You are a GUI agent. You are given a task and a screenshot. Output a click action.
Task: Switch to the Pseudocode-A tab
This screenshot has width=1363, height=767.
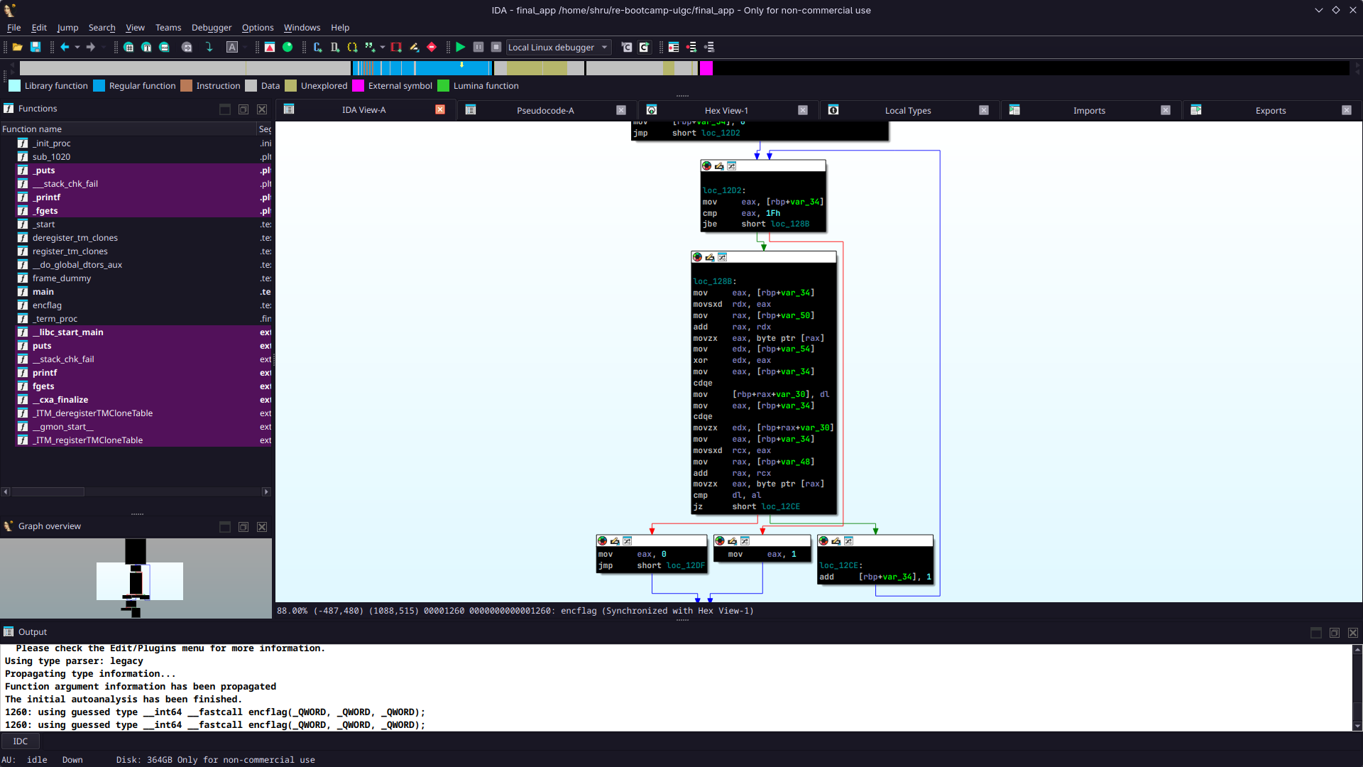click(x=545, y=110)
